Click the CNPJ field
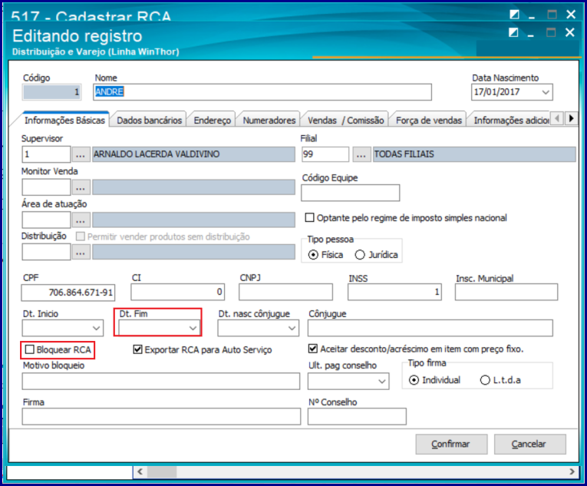Image resolution: width=587 pixels, height=486 pixels. coord(285,292)
